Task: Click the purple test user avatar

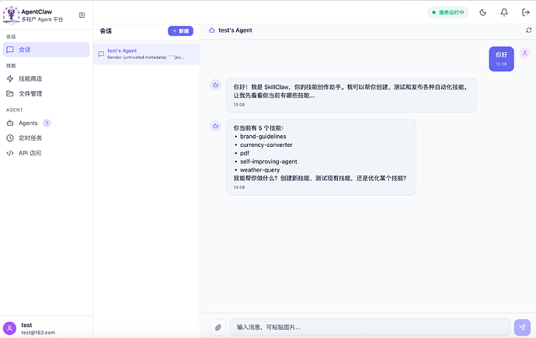Action: (x=9, y=329)
